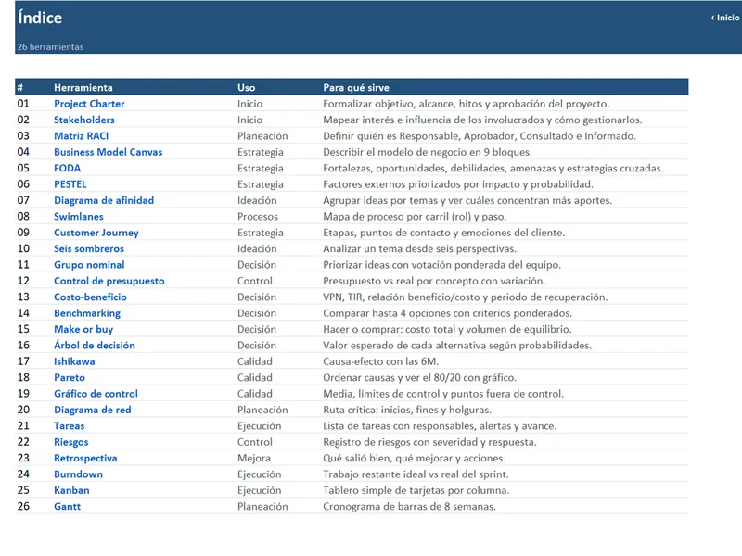
Task: Open the Grupo nominal link
Action: coord(89,264)
